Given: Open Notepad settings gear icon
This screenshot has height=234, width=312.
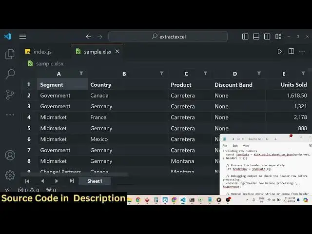Looking at the screenshot, I should tap(310, 146).
